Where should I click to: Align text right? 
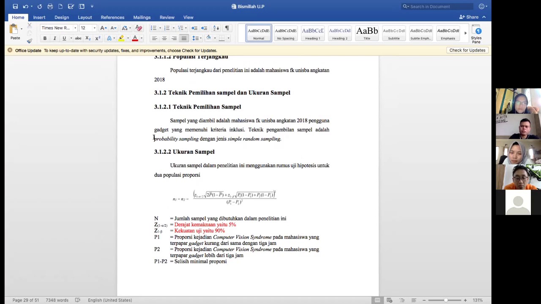pyautogui.click(x=174, y=38)
